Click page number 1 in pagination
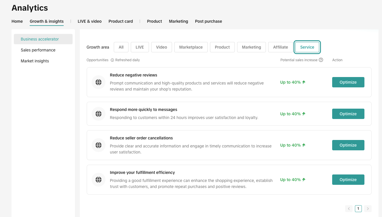The height and width of the screenshot is (217, 382). point(358,209)
